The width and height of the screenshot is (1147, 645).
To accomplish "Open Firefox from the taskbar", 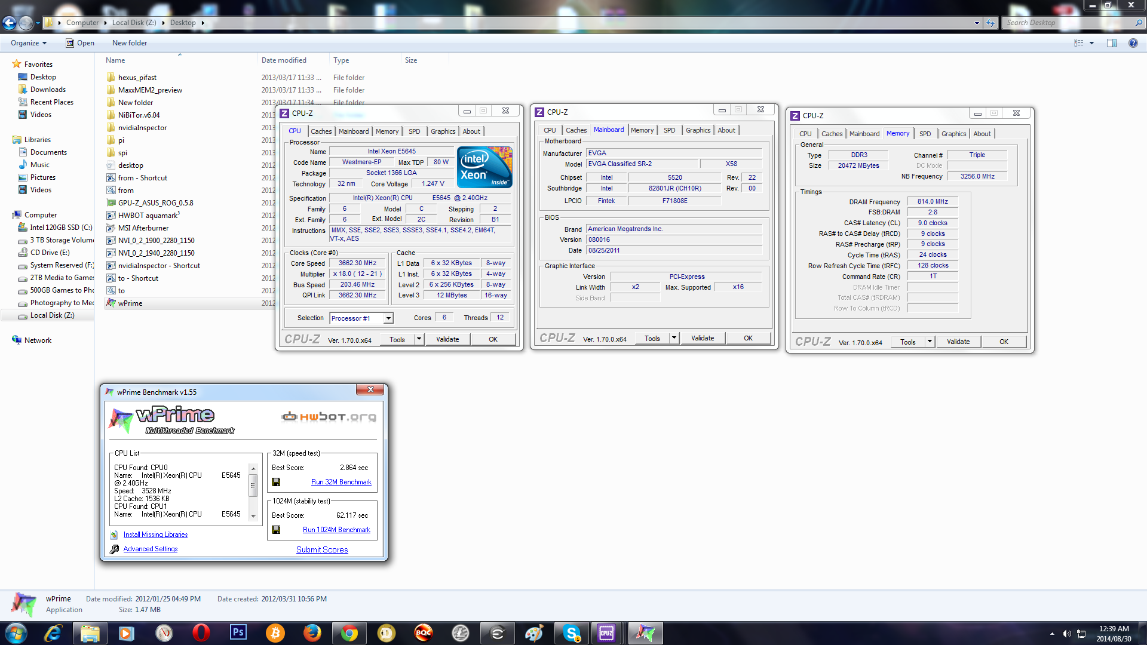I will click(x=312, y=633).
